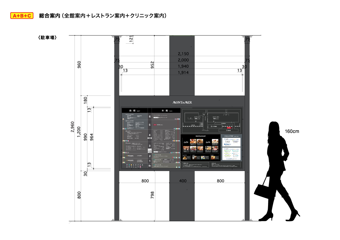Viewport: 340px width, 240px height.
Task: Expand the RESTAURANT listing section
Action: (201, 136)
